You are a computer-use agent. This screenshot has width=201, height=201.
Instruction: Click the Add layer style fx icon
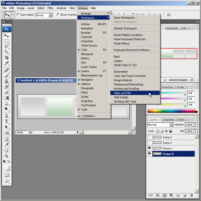[x=158, y=195]
